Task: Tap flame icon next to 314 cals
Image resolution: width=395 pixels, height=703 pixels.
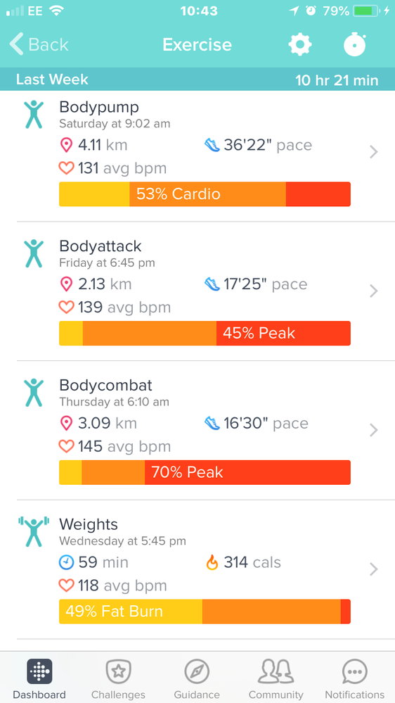Action: click(212, 562)
